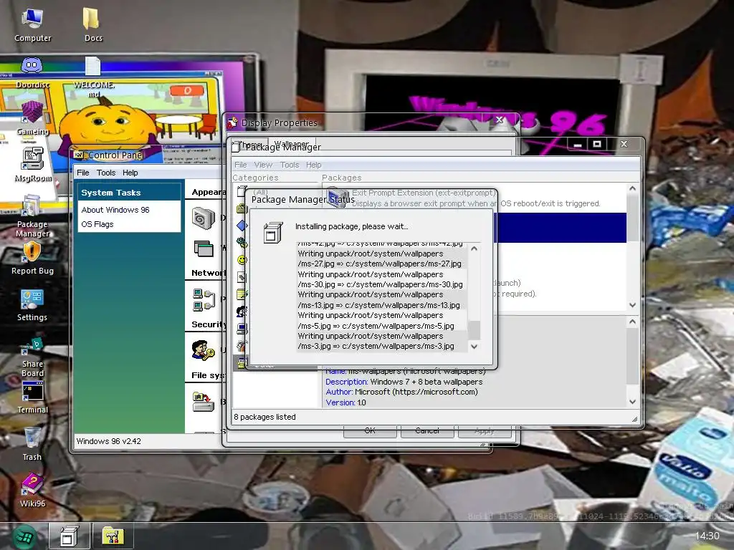
Task: Click up arrow of install log scrollbar
Action: [x=475, y=249]
